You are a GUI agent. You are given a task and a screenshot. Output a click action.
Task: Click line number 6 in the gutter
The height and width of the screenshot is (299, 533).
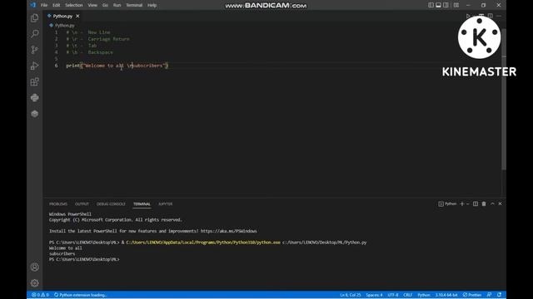click(56, 66)
